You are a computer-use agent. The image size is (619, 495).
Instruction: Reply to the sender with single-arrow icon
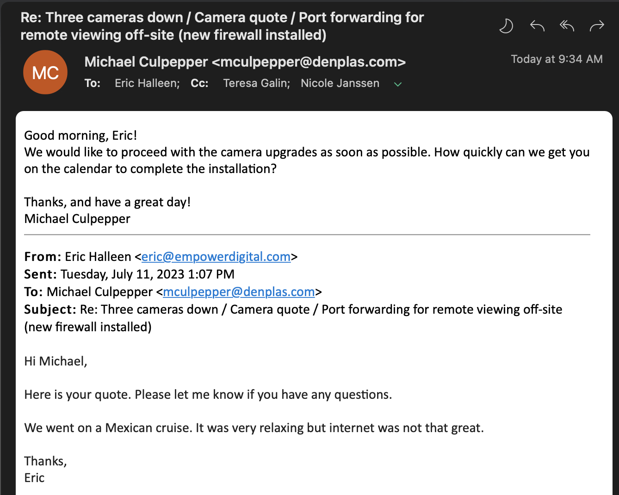click(x=537, y=26)
